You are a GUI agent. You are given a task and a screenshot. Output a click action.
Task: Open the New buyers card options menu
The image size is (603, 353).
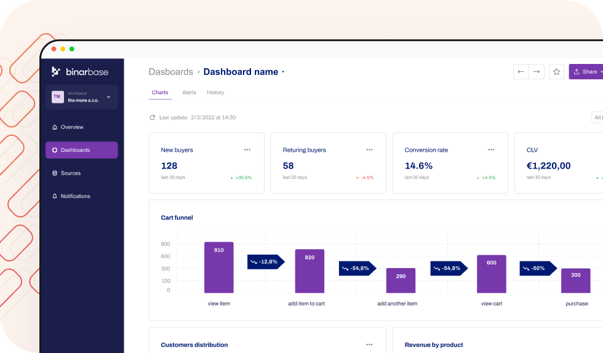[247, 149]
